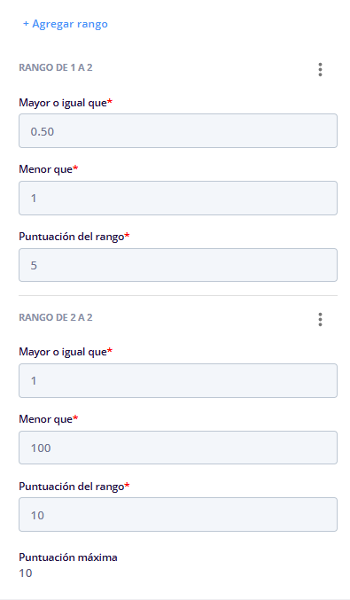Select the RANGO DE 2 A 2 header
The image size is (350, 600).
pyautogui.click(x=56, y=317)
